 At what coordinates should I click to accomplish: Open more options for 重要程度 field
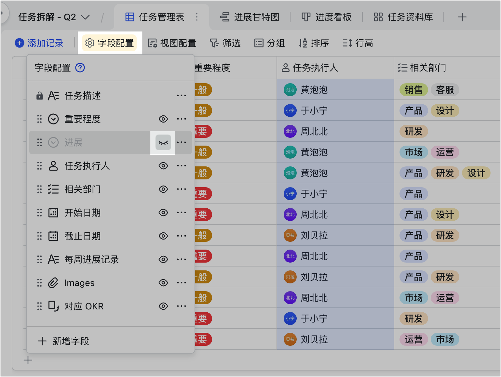click(182, 119)
